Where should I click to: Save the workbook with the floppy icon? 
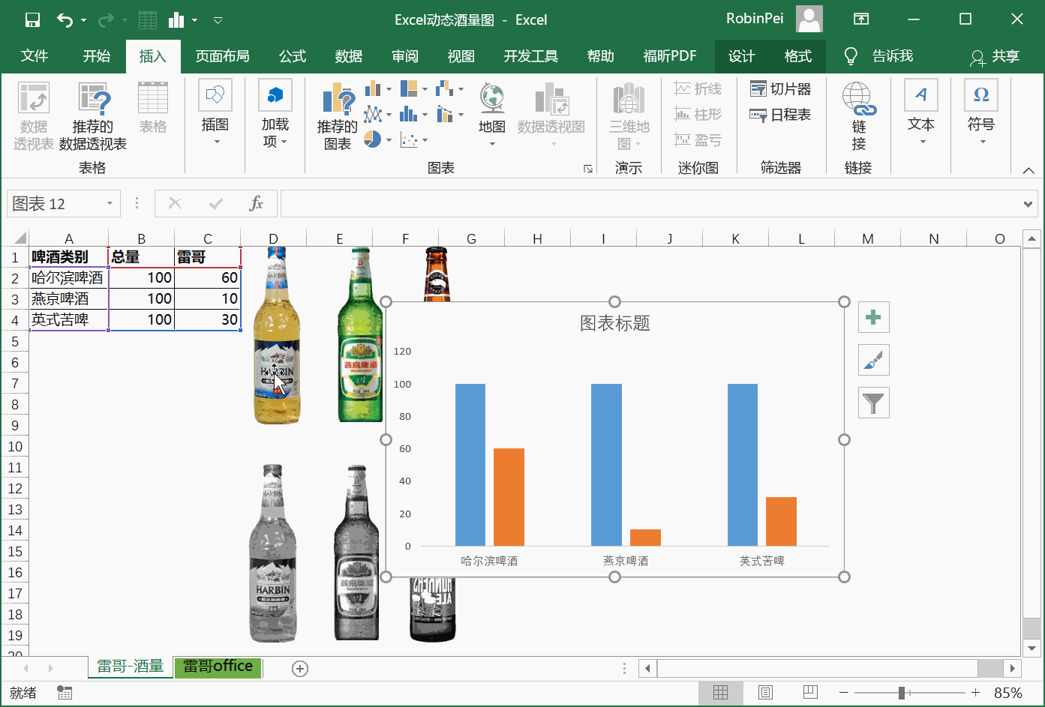pyautogui.click(x=32, y=20)
